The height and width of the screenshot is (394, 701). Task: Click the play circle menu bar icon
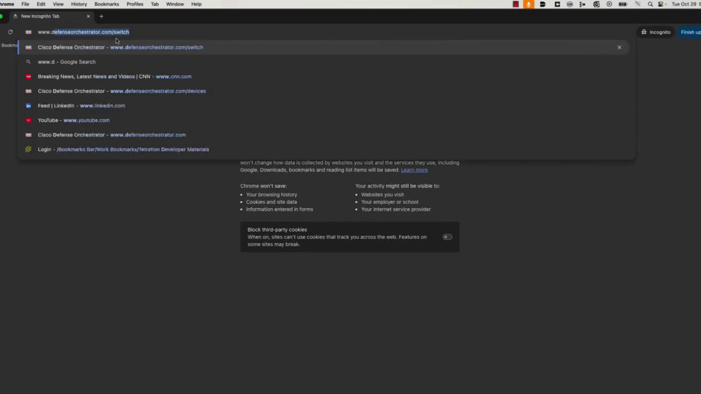pyautogui.click(x=609, y=4)
